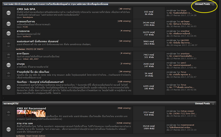Open the last post link under snackbar

(181, 34)
